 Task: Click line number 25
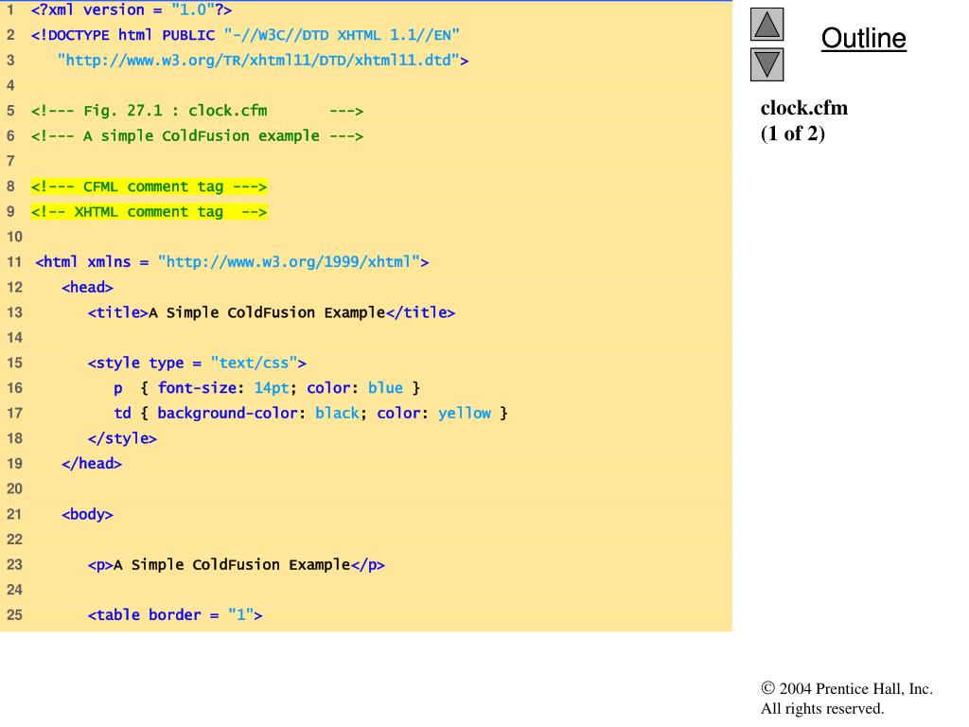pyautogui.click(x=14, y=615)
